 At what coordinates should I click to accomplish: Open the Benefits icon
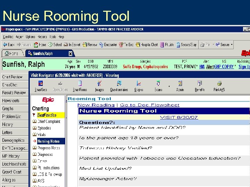[x=200, y=83]
